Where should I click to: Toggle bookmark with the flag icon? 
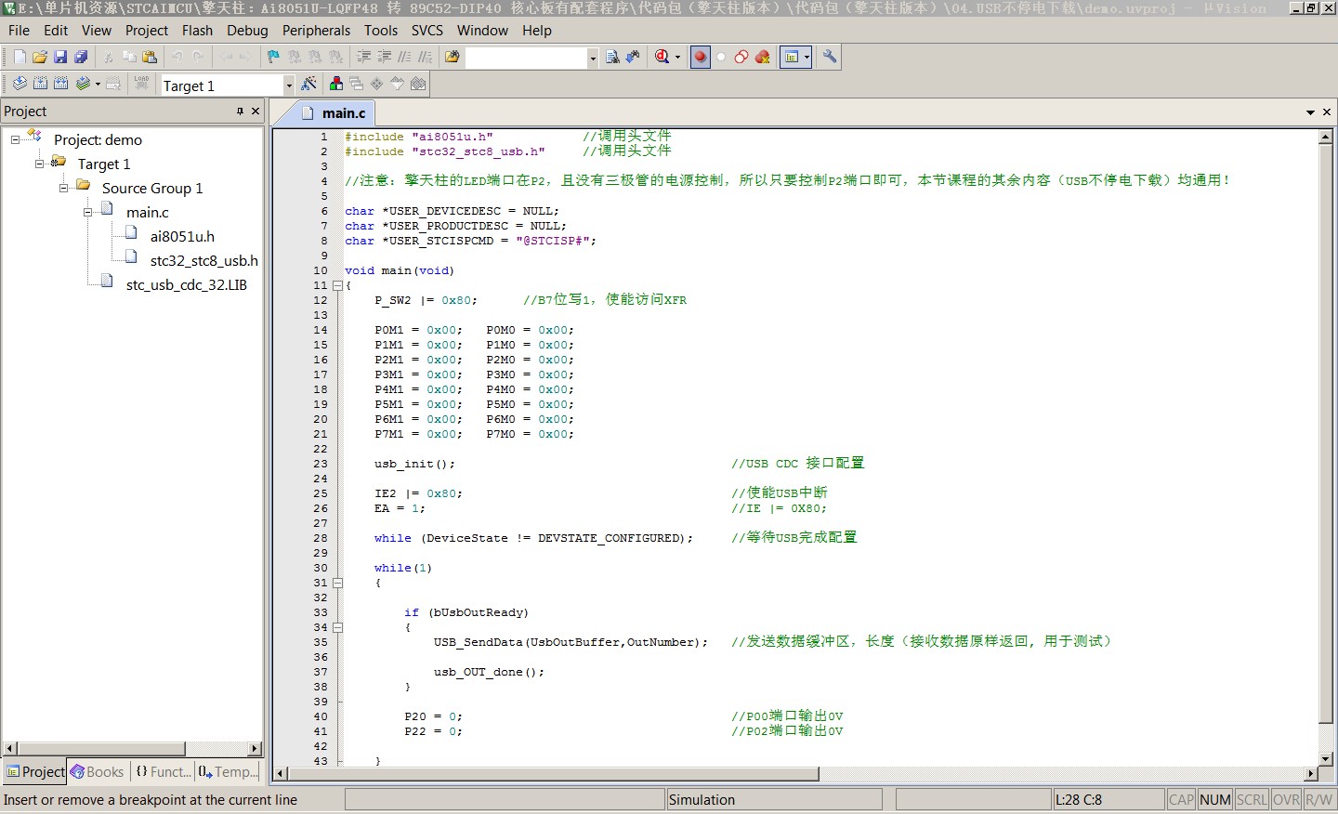[x=273, y=57]
